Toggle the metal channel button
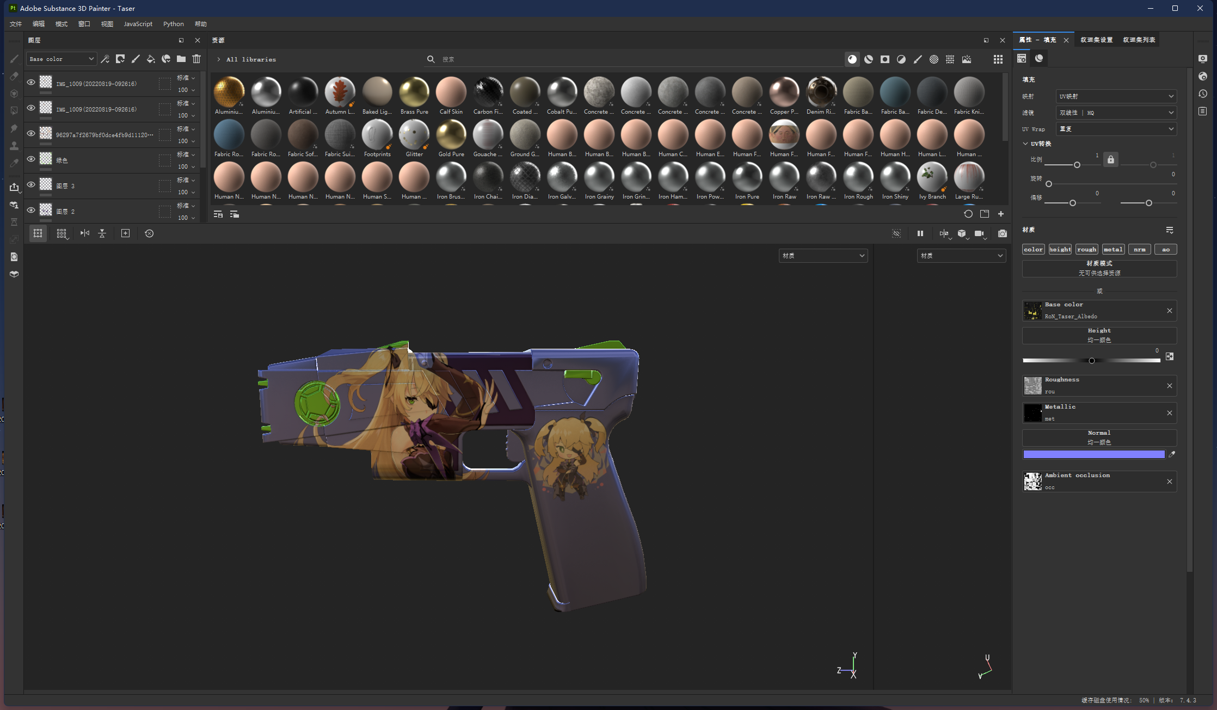Image resolution: width=1217 pixels, height=710 pixels. pyautogui.click(x=1113, y=249)
